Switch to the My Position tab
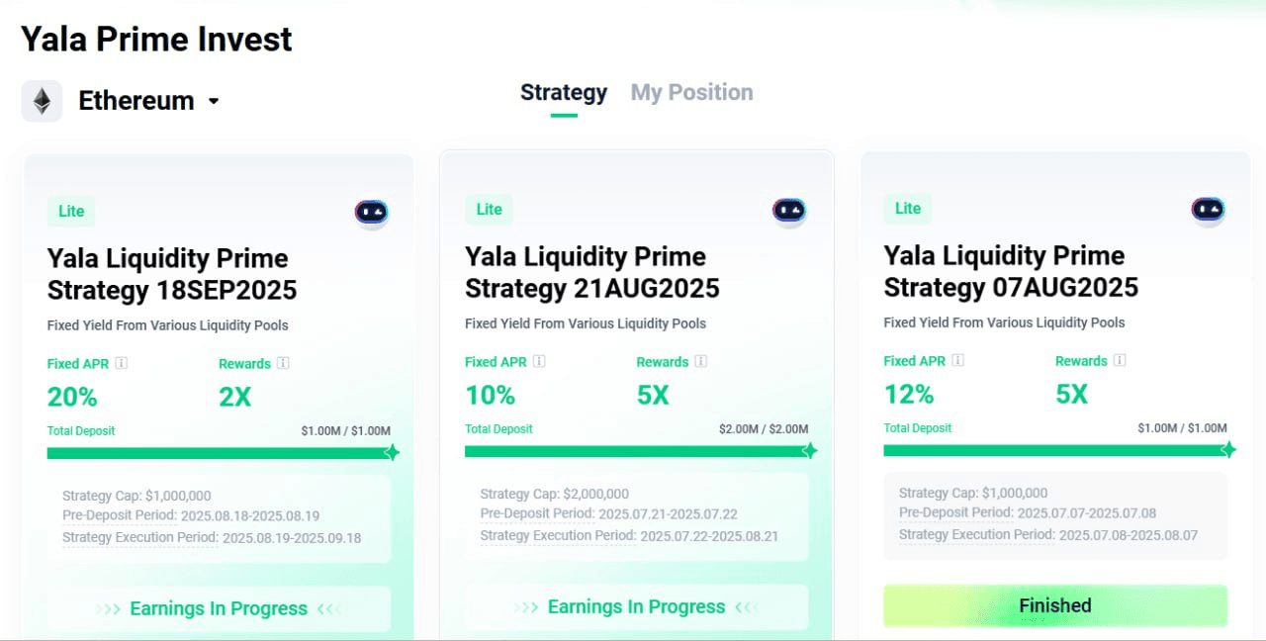This screenshot has width=1266, height=641. click(x=691, y=92)
